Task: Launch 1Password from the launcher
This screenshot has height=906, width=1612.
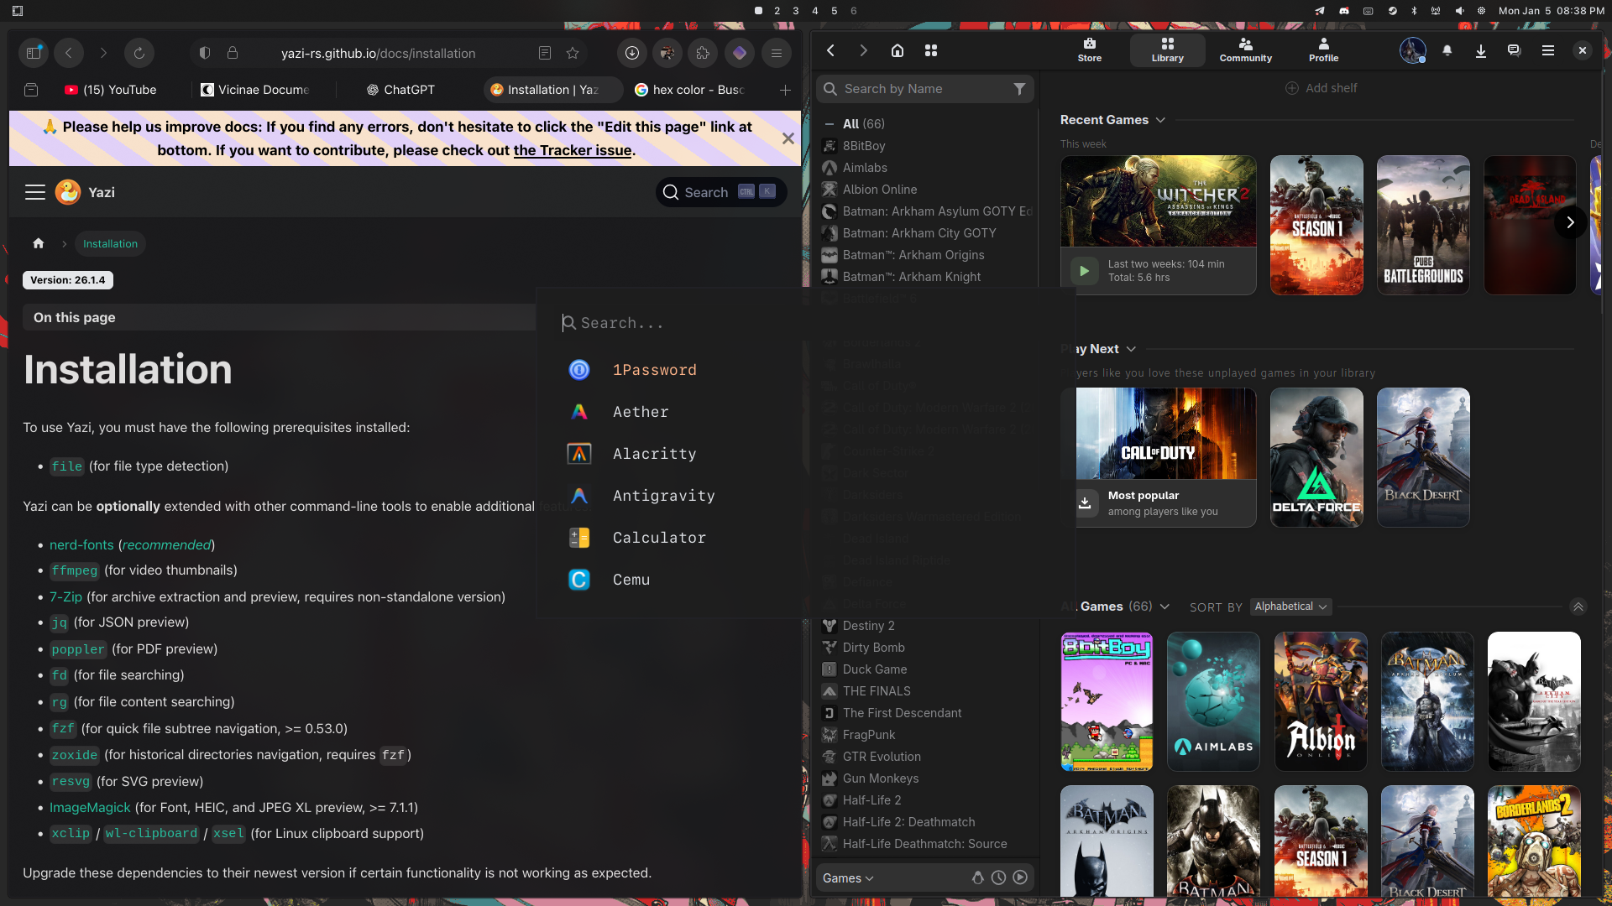Action: pos(806,370)
